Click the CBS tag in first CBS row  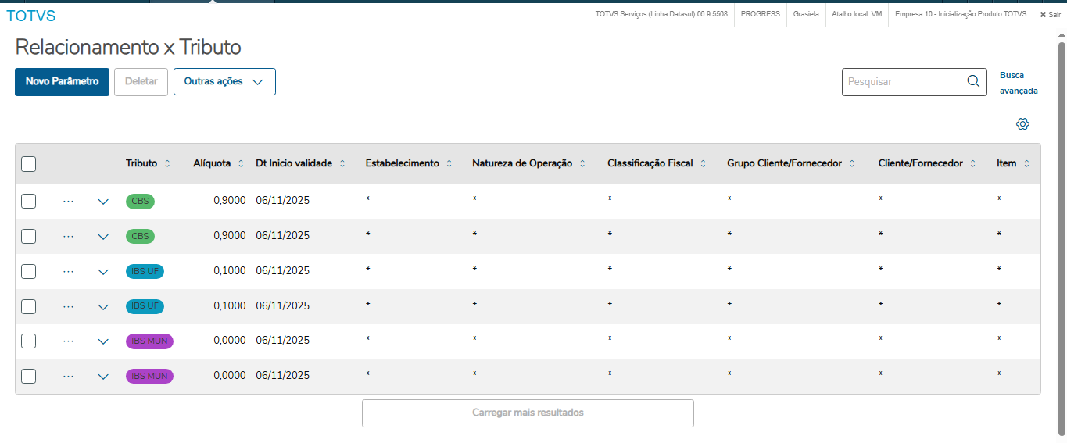[x=140, y=201]
